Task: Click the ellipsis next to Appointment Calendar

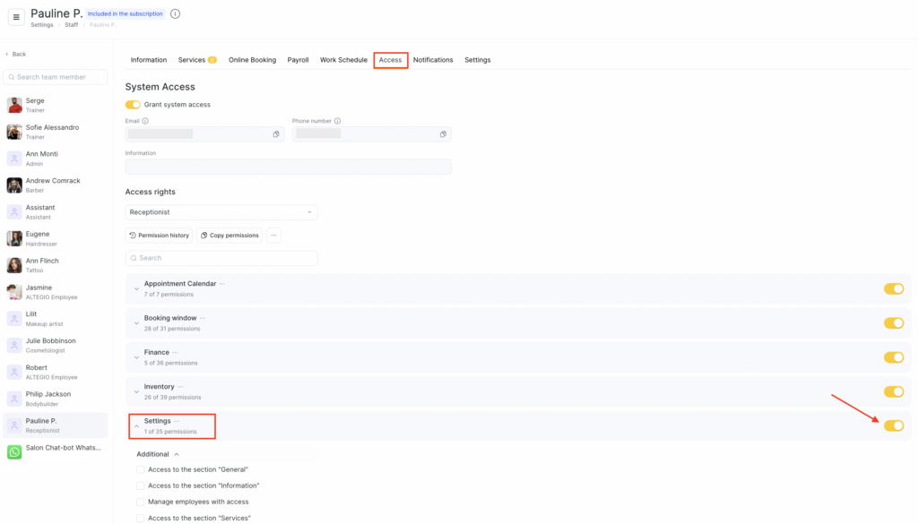Action: pos(222,284)
